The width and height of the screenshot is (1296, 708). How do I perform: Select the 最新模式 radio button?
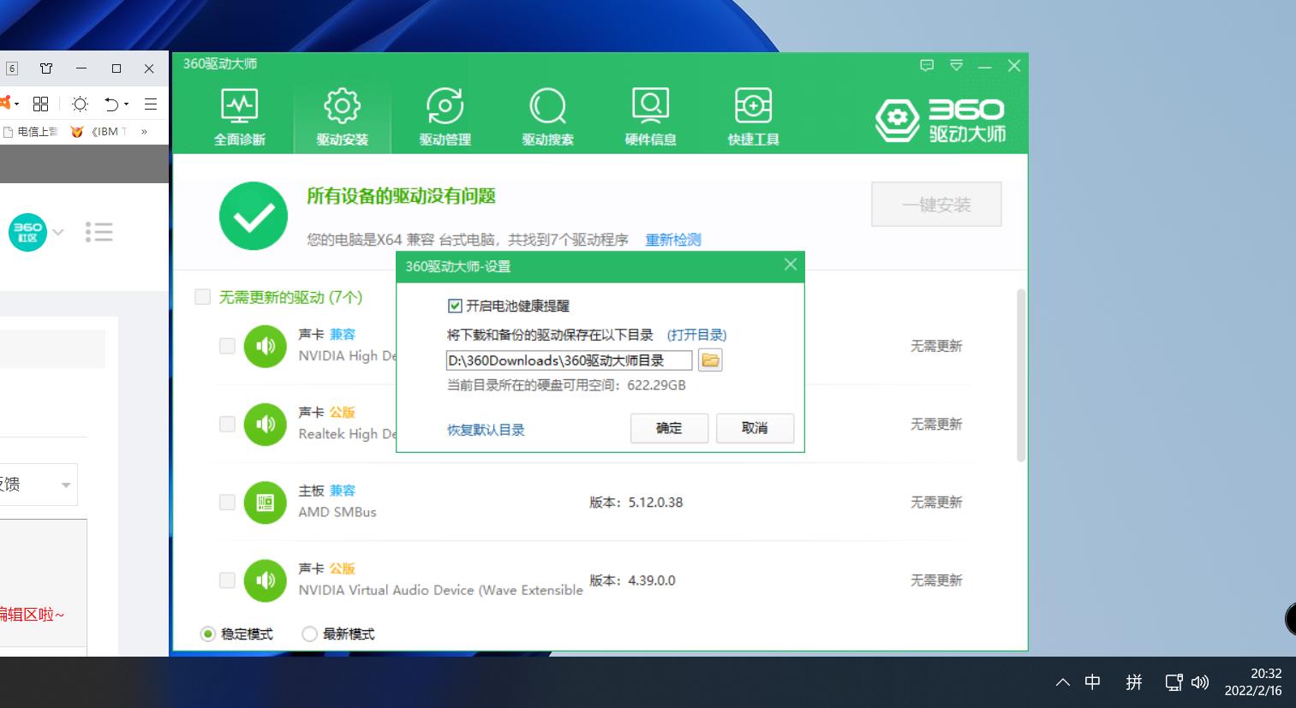pos(310,634)
